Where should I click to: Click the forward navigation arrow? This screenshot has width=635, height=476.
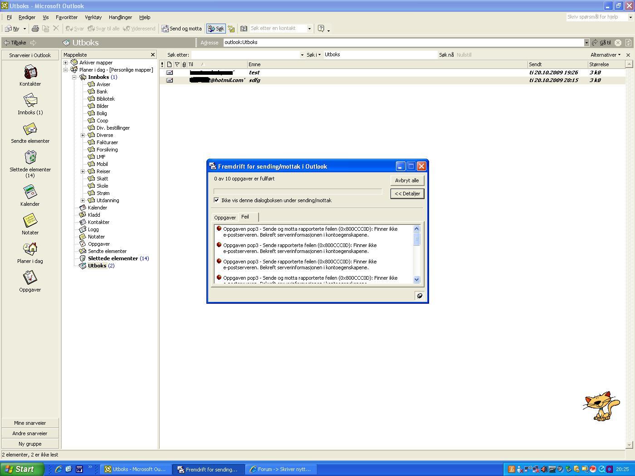click(x=33, y=43)
